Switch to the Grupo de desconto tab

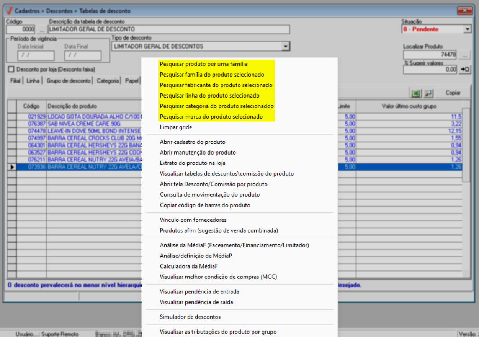coord(69,81)
